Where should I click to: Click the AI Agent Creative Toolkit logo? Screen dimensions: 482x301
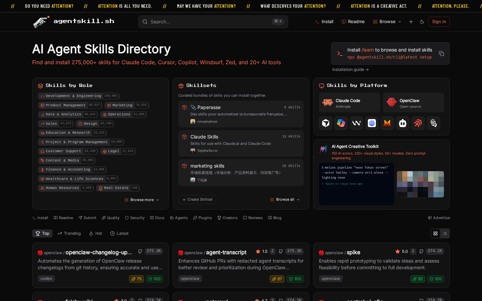tap(323, 149)
